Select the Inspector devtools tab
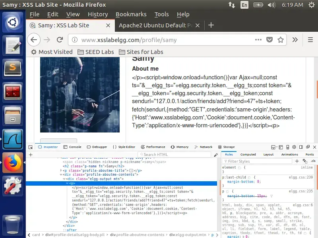 pyautogui.click(x=48, y=147)
